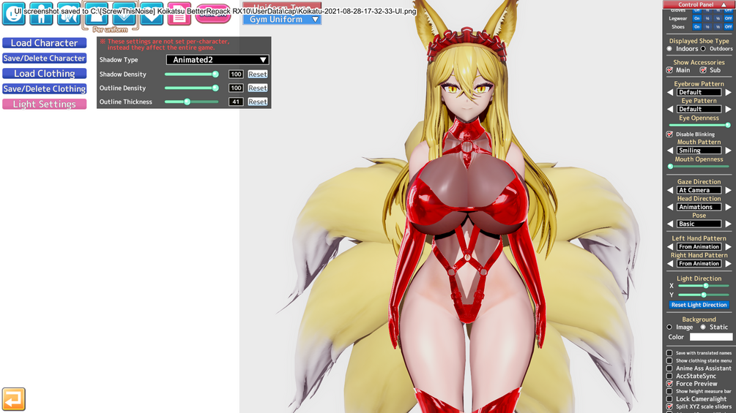
Task: Click next arrow for Pose
Action: 728,224
